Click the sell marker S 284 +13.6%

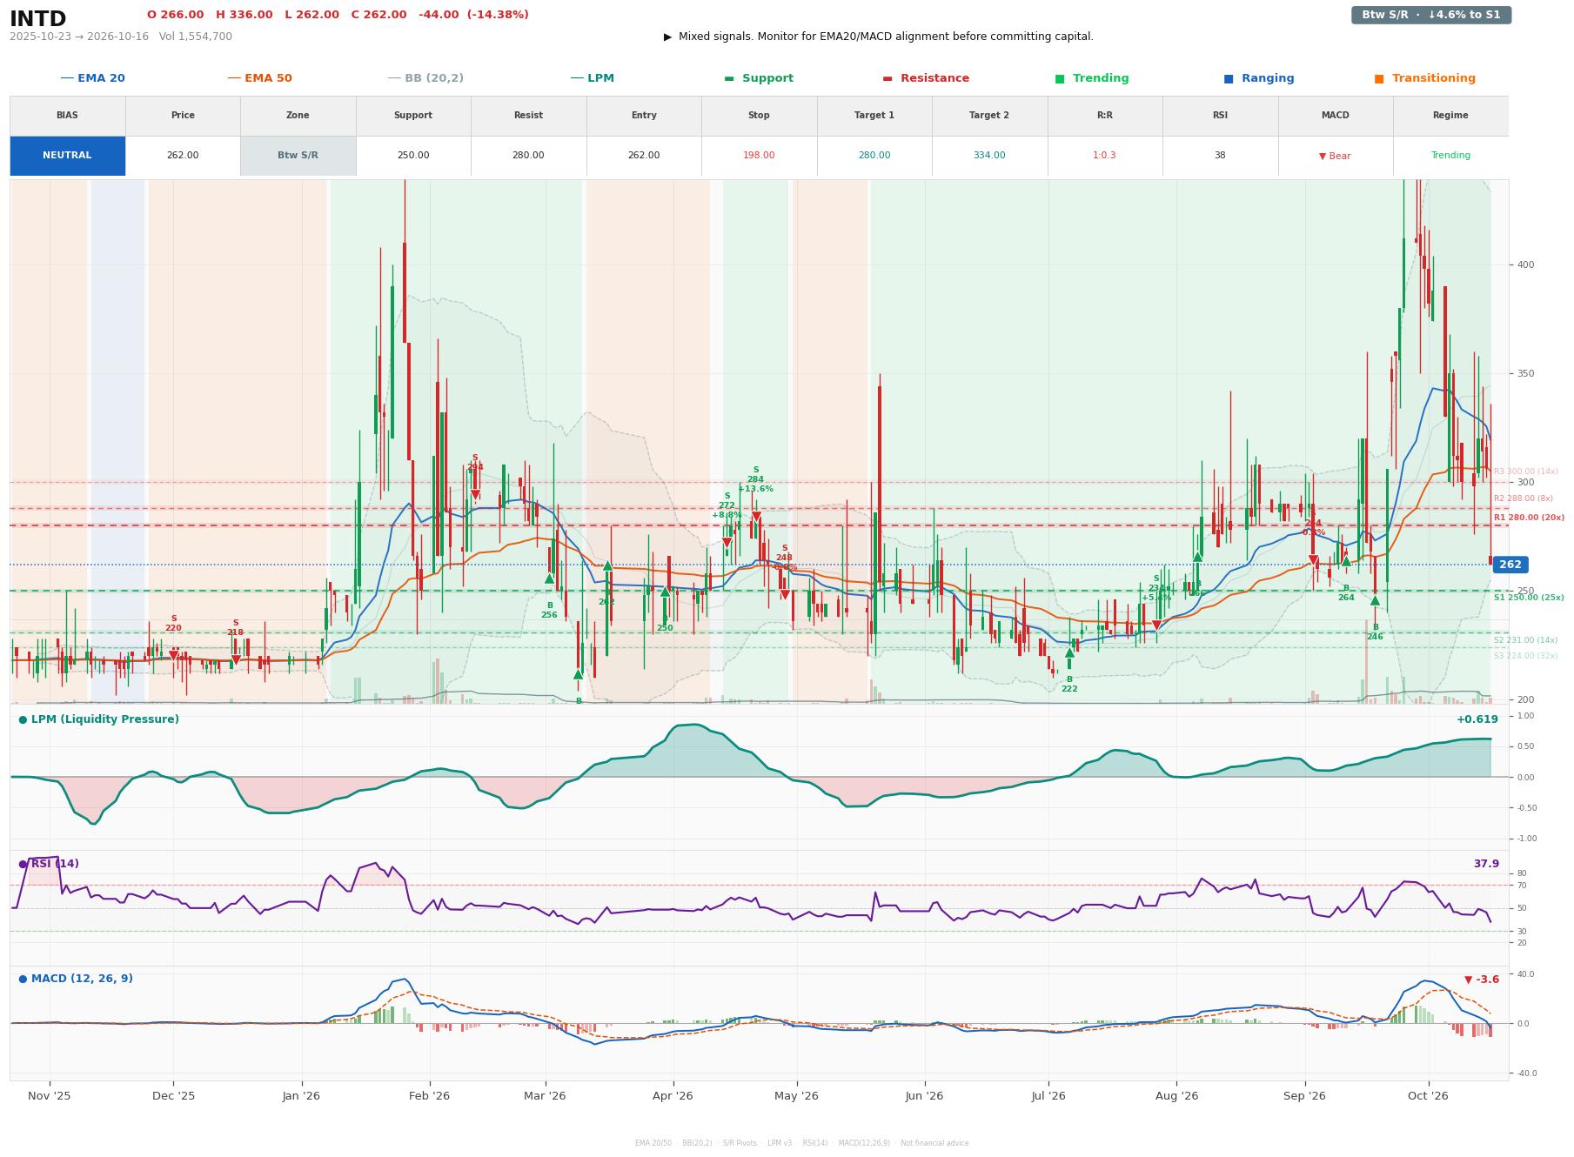point(756,517)
